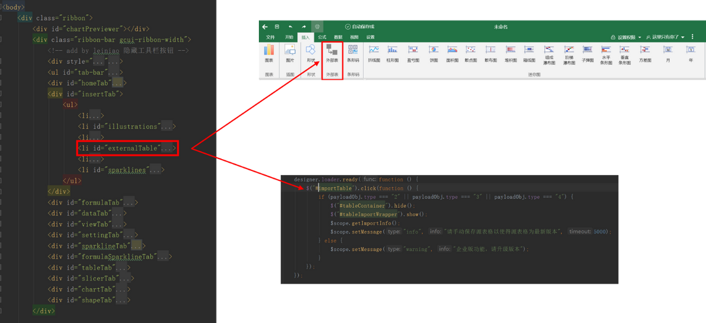The image size is (706, 323).
Task: Click the ribbon-bar gcui-ribbon-width div line
Action: pyautogui.click(x=112, y=39)
